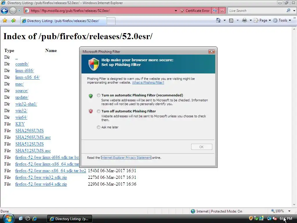This screenshot has width=297, height=223.
Task: Select the Ask me later option
Action: pos(99,127)
